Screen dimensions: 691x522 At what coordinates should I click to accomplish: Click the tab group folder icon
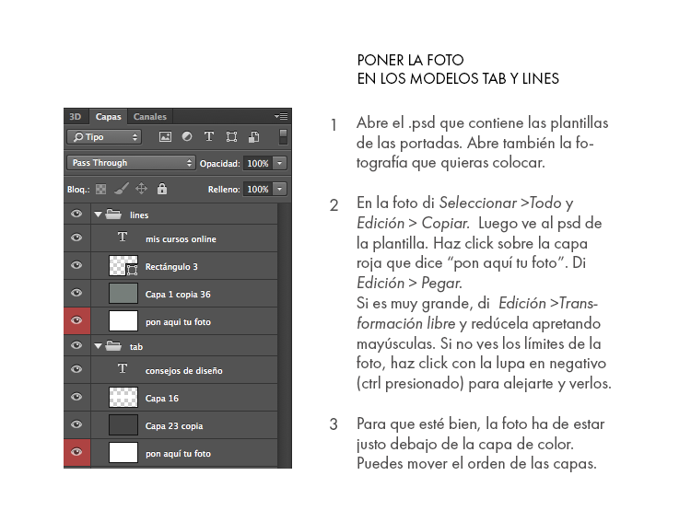click(x=113, y=346)
